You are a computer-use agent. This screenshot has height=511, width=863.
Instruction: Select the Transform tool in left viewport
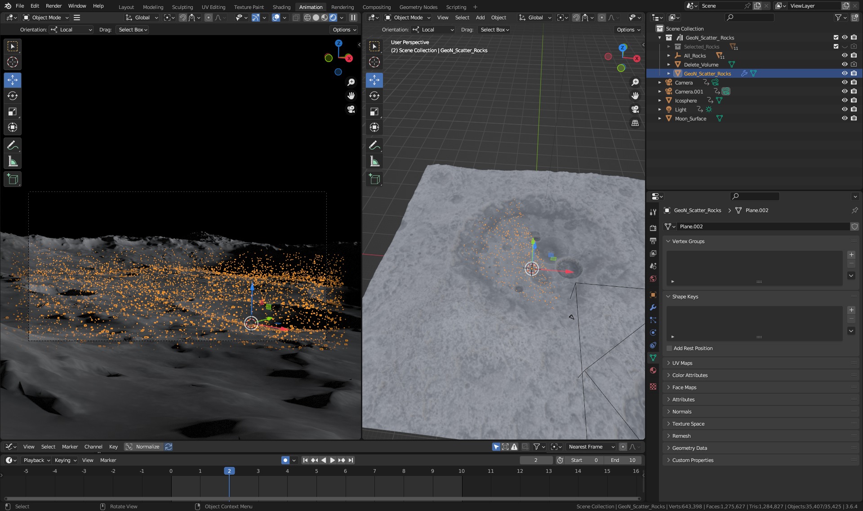(x=13, y=127)
